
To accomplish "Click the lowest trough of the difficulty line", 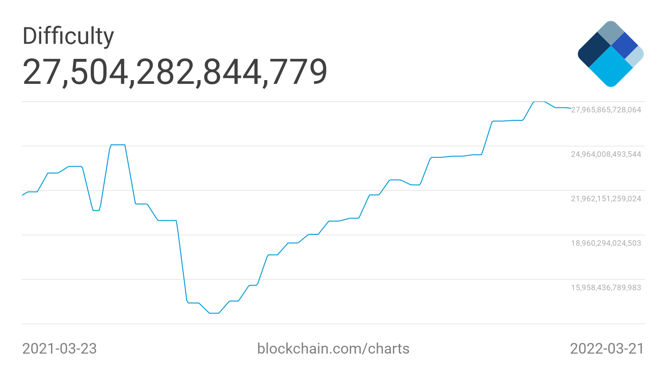I will tap(214, 313).
